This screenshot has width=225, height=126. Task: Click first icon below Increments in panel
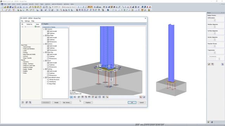coord(209,64)
